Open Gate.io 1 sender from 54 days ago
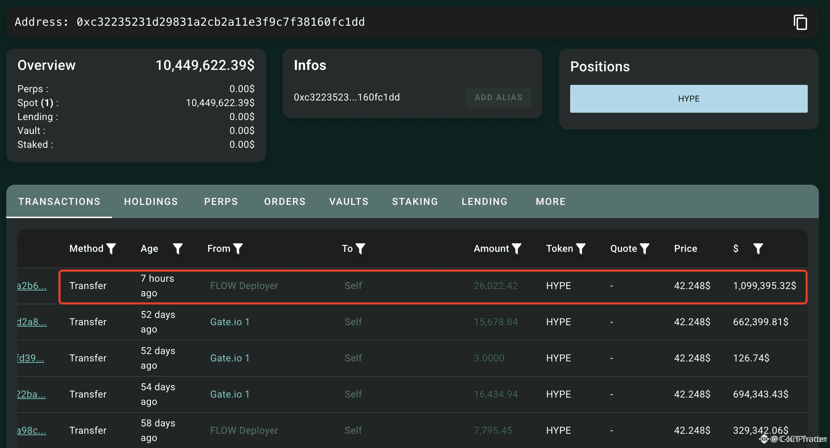This screenshot has height=448, width=830. pyautogui.click(x=230, y=394)
